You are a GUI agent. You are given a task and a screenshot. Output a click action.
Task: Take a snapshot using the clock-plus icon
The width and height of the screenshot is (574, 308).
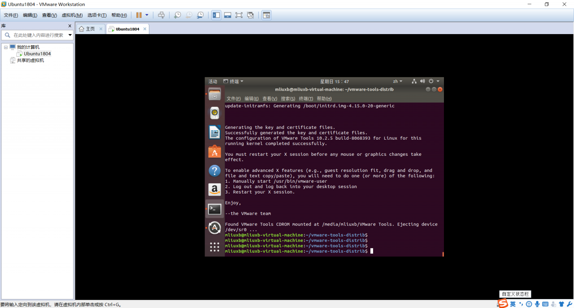178,15
